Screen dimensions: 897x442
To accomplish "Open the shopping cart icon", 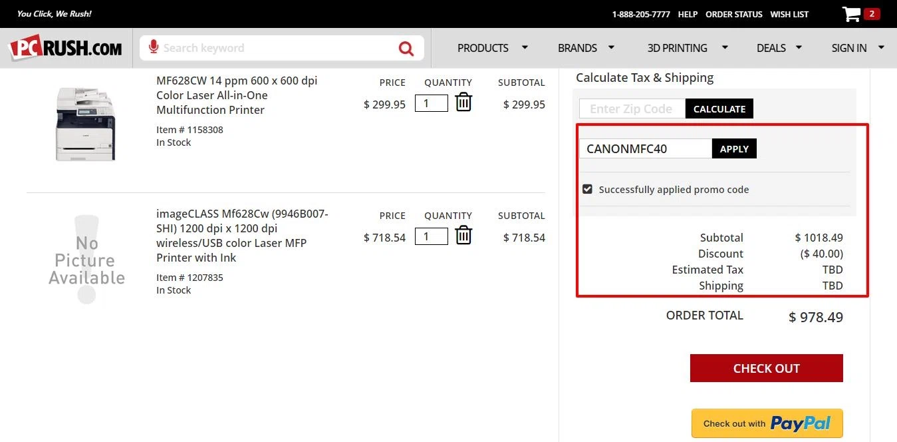I will (851, 14).
